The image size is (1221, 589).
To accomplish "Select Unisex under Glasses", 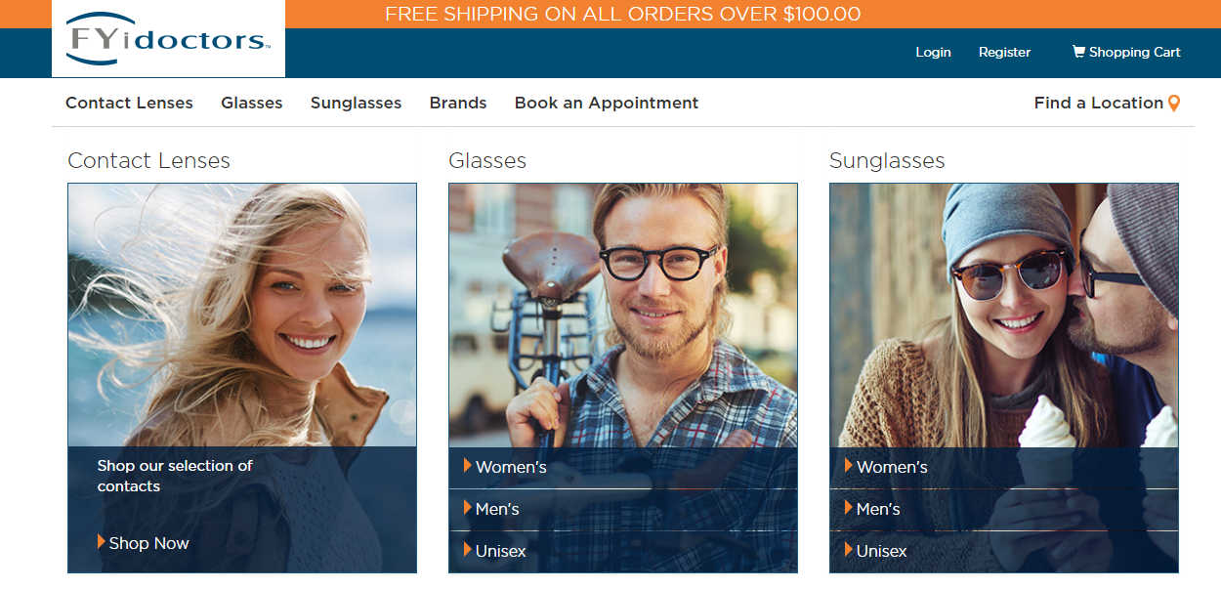I will [x=500, y=551].
